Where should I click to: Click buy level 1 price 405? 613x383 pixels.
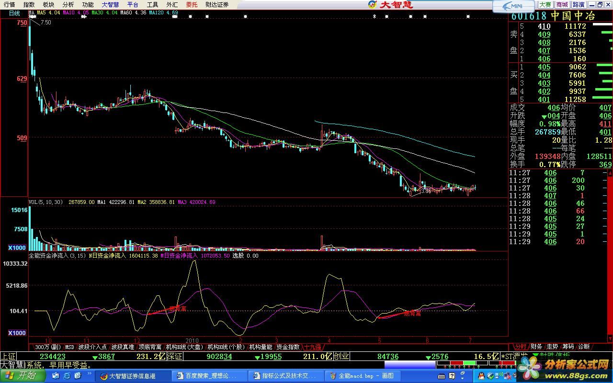point(544,67)
